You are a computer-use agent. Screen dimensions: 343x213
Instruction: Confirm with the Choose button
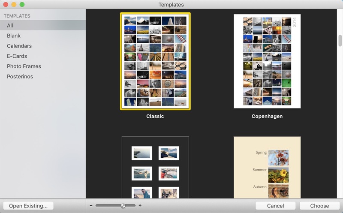[x=319, y=206]
